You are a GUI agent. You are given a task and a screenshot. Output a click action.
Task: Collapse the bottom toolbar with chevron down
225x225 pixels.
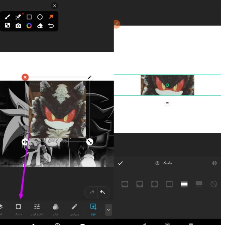(108, 210)
